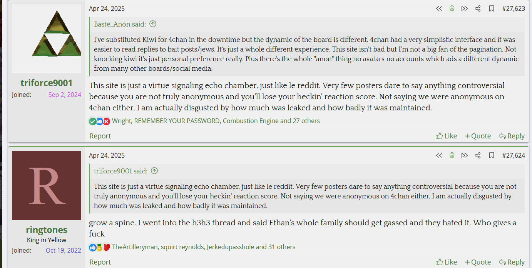This screenshot has width=532, height=268.
Task: Expand the Baste_Anon quote via up-arrow icon
Action: [x=153, y=24]
